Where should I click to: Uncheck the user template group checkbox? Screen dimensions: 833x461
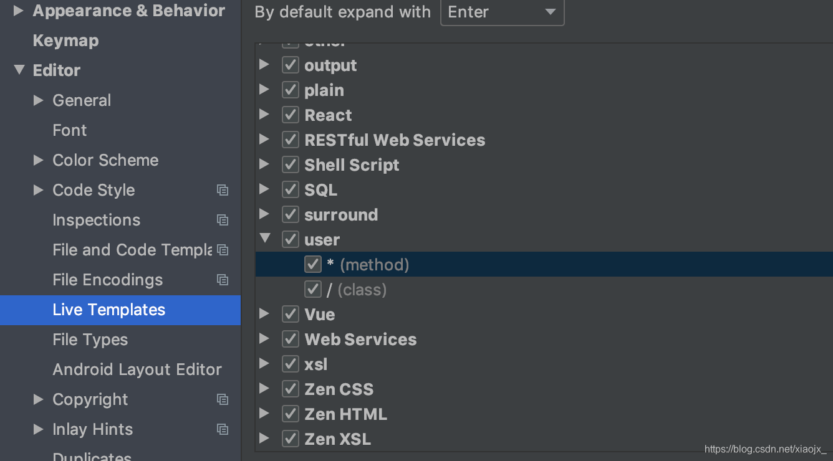click(x=291, y=239)
